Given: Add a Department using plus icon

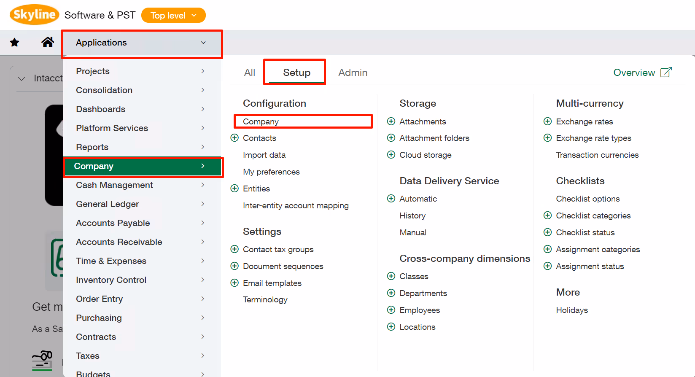Looking at the screenshot, I should (391, 293).
